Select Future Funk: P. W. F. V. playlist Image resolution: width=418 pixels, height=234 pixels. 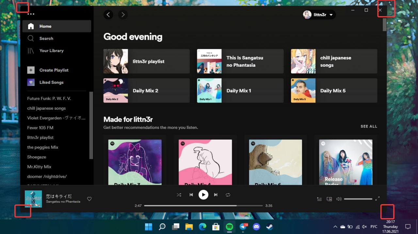click(49, 98)
